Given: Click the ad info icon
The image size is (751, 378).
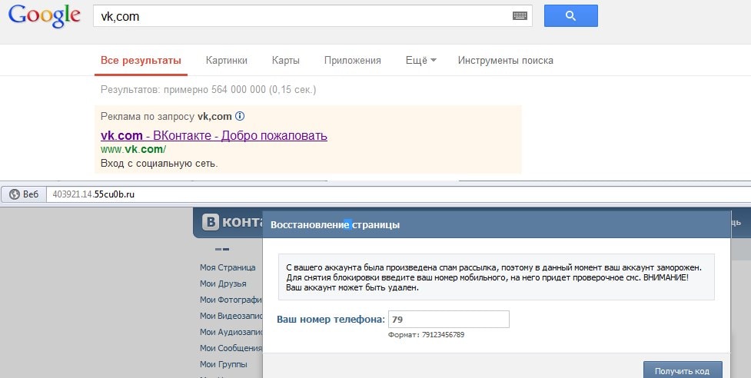Looking at the screenshot, I should click(x=240, y=117).
